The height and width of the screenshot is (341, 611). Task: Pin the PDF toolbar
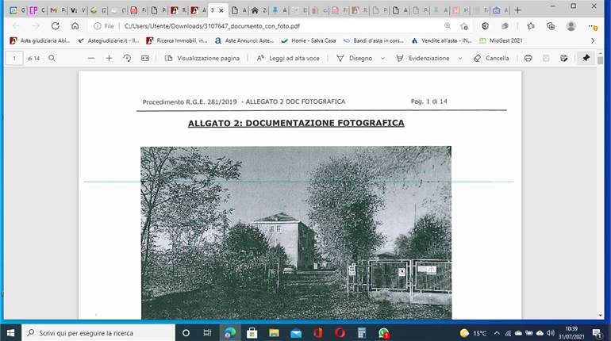pos(586,58)
